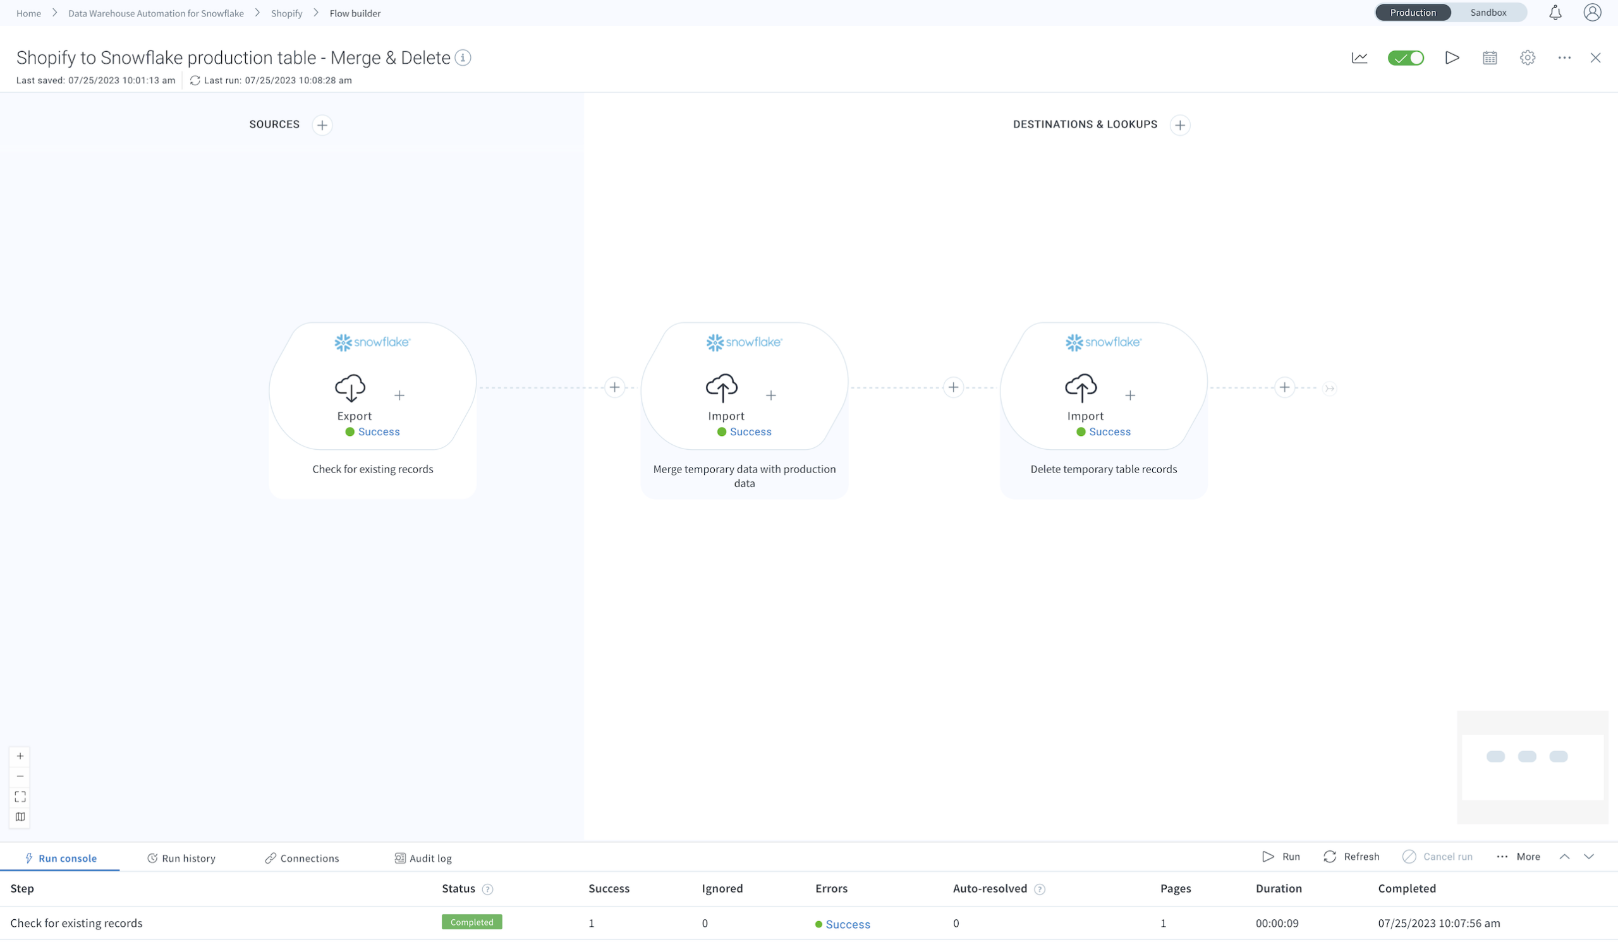Open the user account profile icon
1618x947 pixels.
(1592, 13)
